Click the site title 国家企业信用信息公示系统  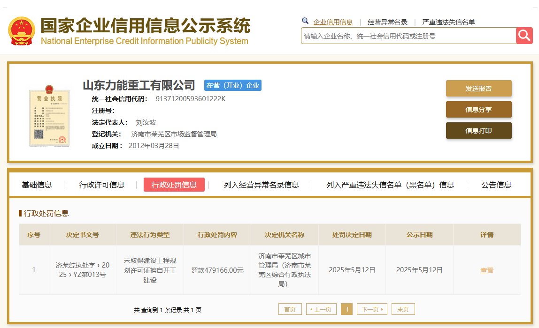tap(146, 26)
